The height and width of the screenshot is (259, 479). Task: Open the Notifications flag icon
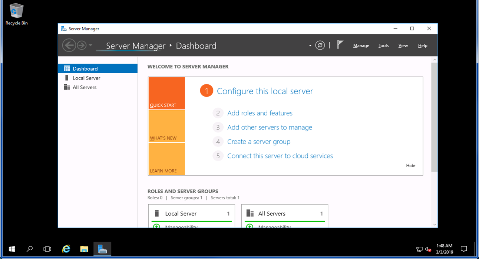pyautogui.click(x=340, y=44)
